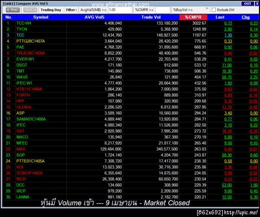Select symbol EVER-W1
Screen dimensions: 260x217
click(25, 59)
